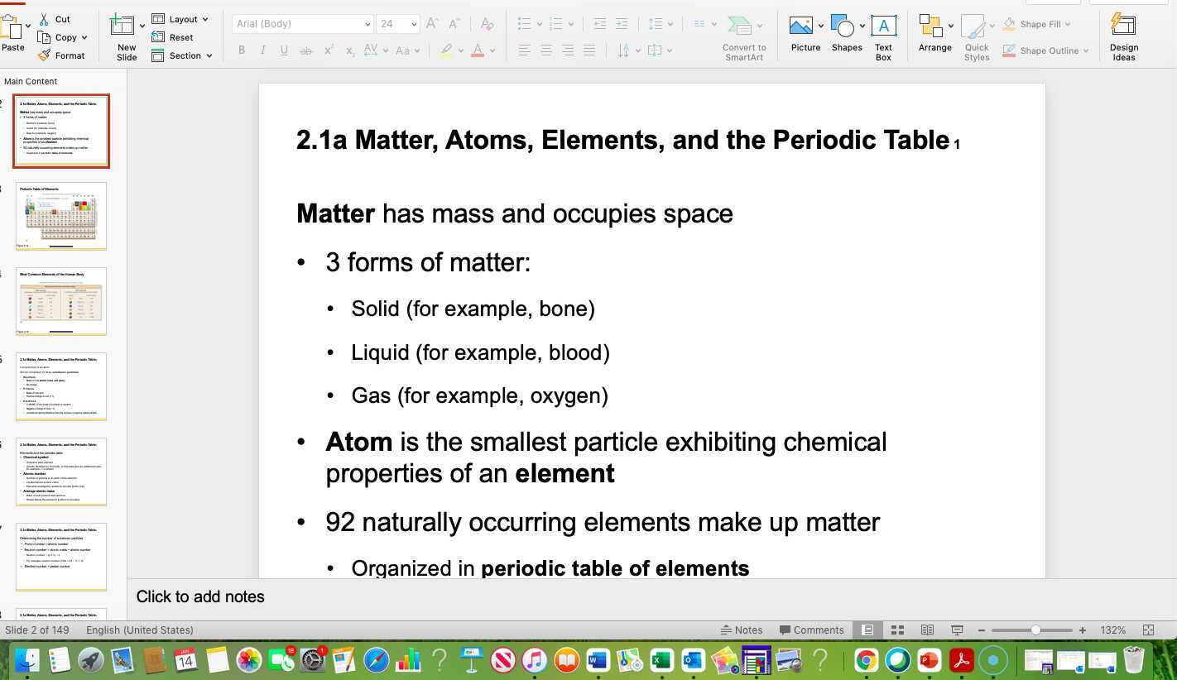Insert a Picture from the toolbar
The image size is (1177, 680).
(804, 33)
